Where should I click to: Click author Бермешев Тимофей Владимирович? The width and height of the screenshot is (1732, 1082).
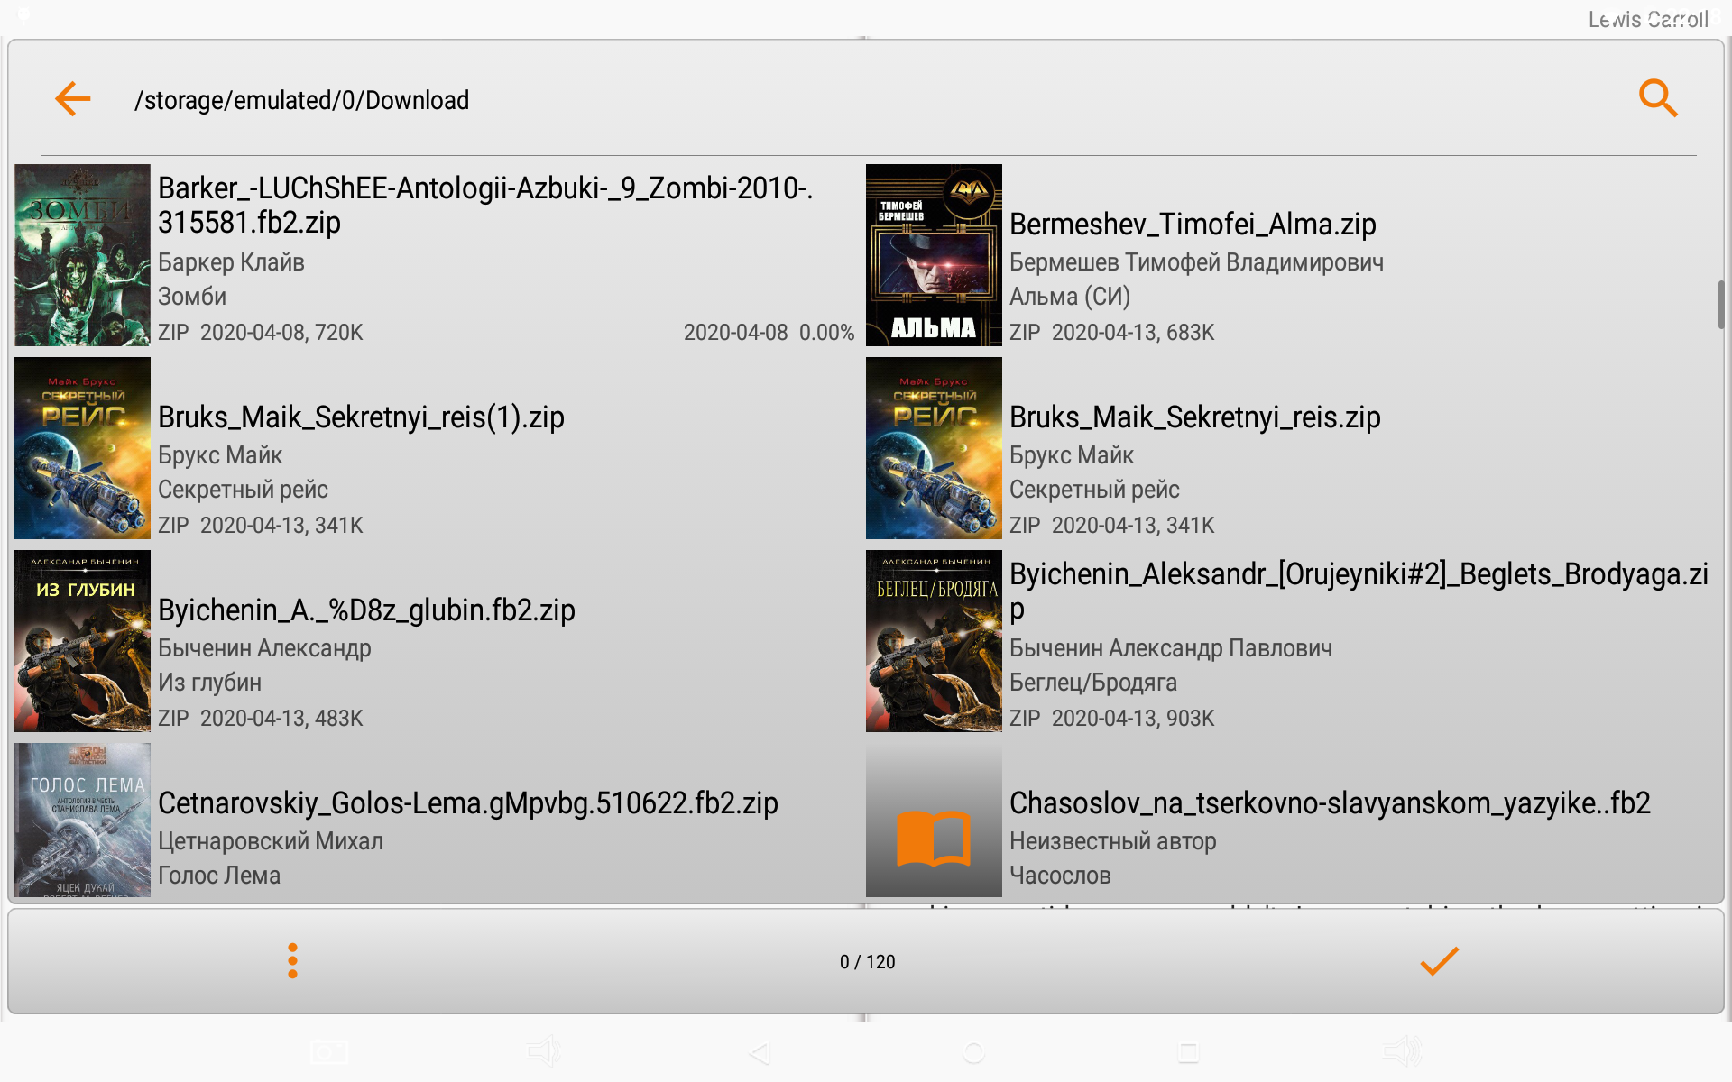1196,262
